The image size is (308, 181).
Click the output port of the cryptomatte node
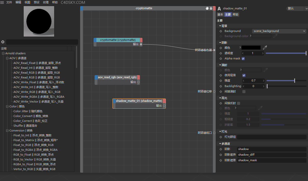click(141, 44)
